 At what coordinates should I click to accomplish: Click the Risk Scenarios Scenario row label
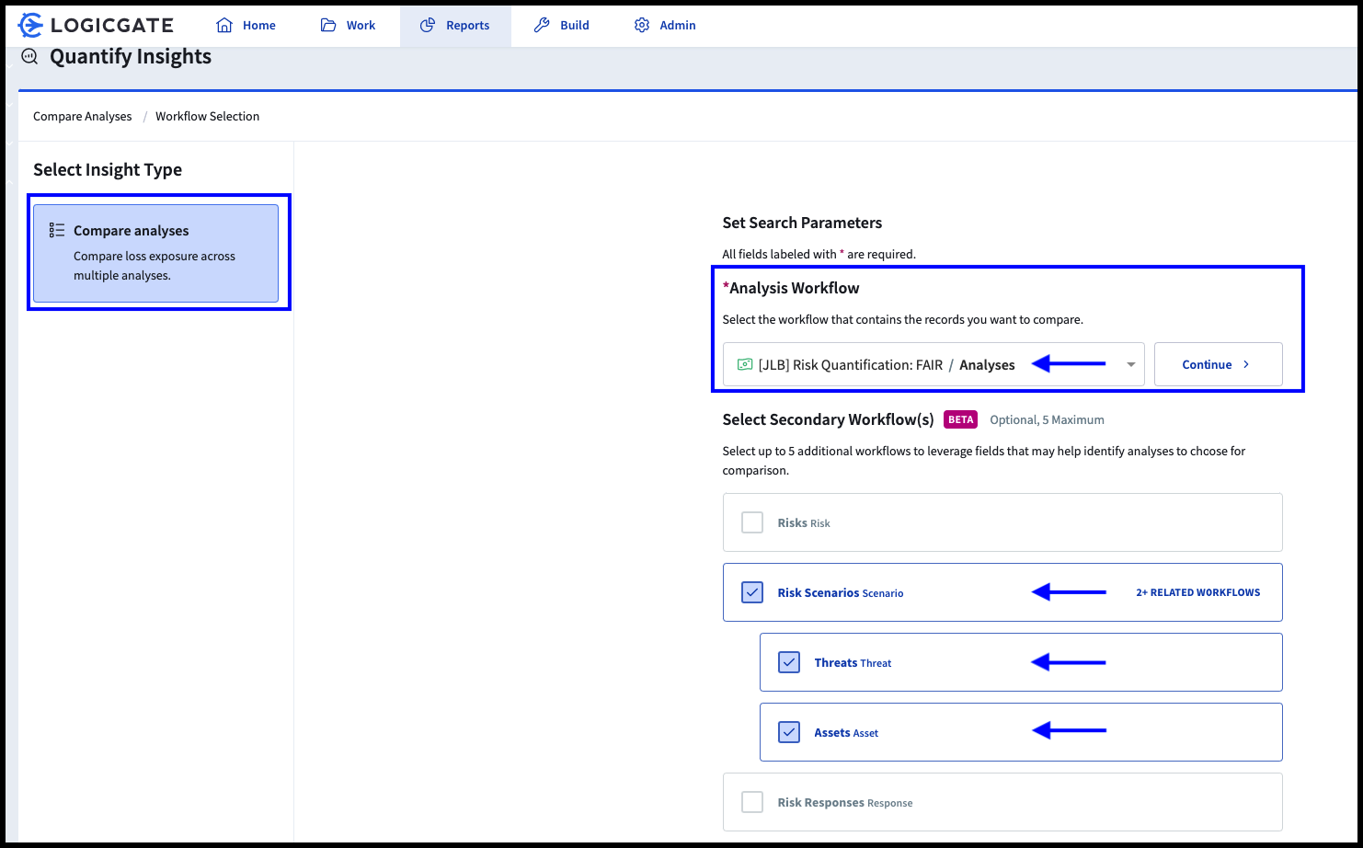[841, 592]
